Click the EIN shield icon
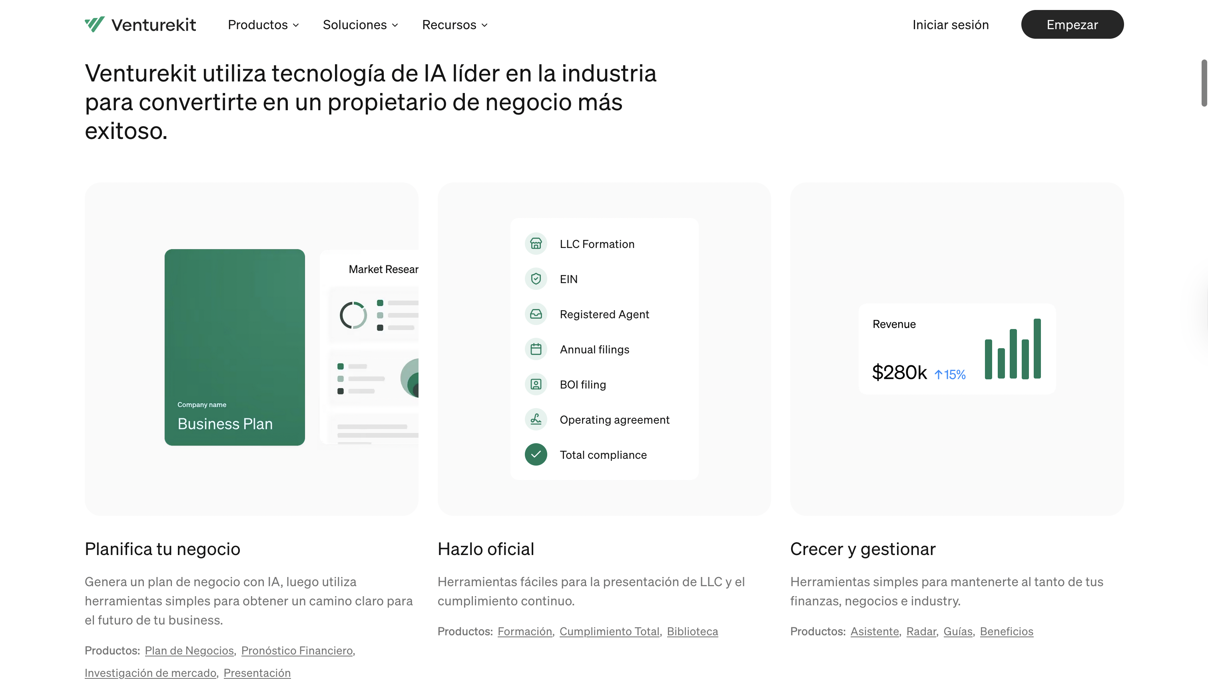The height and width of the screenshot is (686, 1208). coord(536,279)
